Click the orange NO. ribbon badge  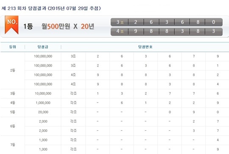coord(11,25)
